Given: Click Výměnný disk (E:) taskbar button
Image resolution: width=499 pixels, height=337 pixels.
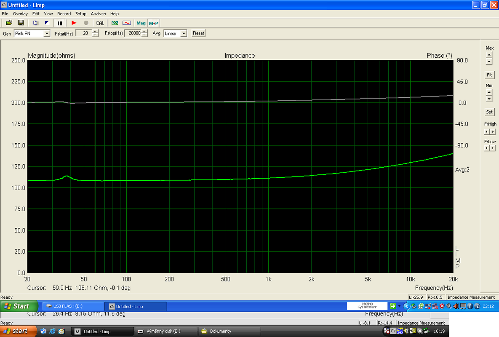Looking at the screenshot, I should pos(165,331).
